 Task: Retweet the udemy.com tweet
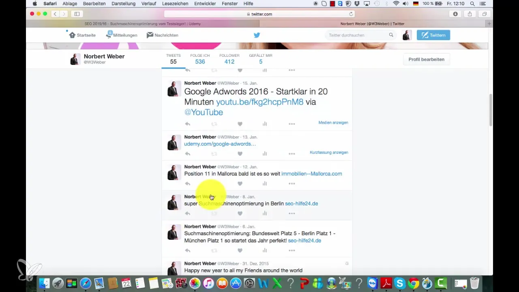tap(214, 154)
